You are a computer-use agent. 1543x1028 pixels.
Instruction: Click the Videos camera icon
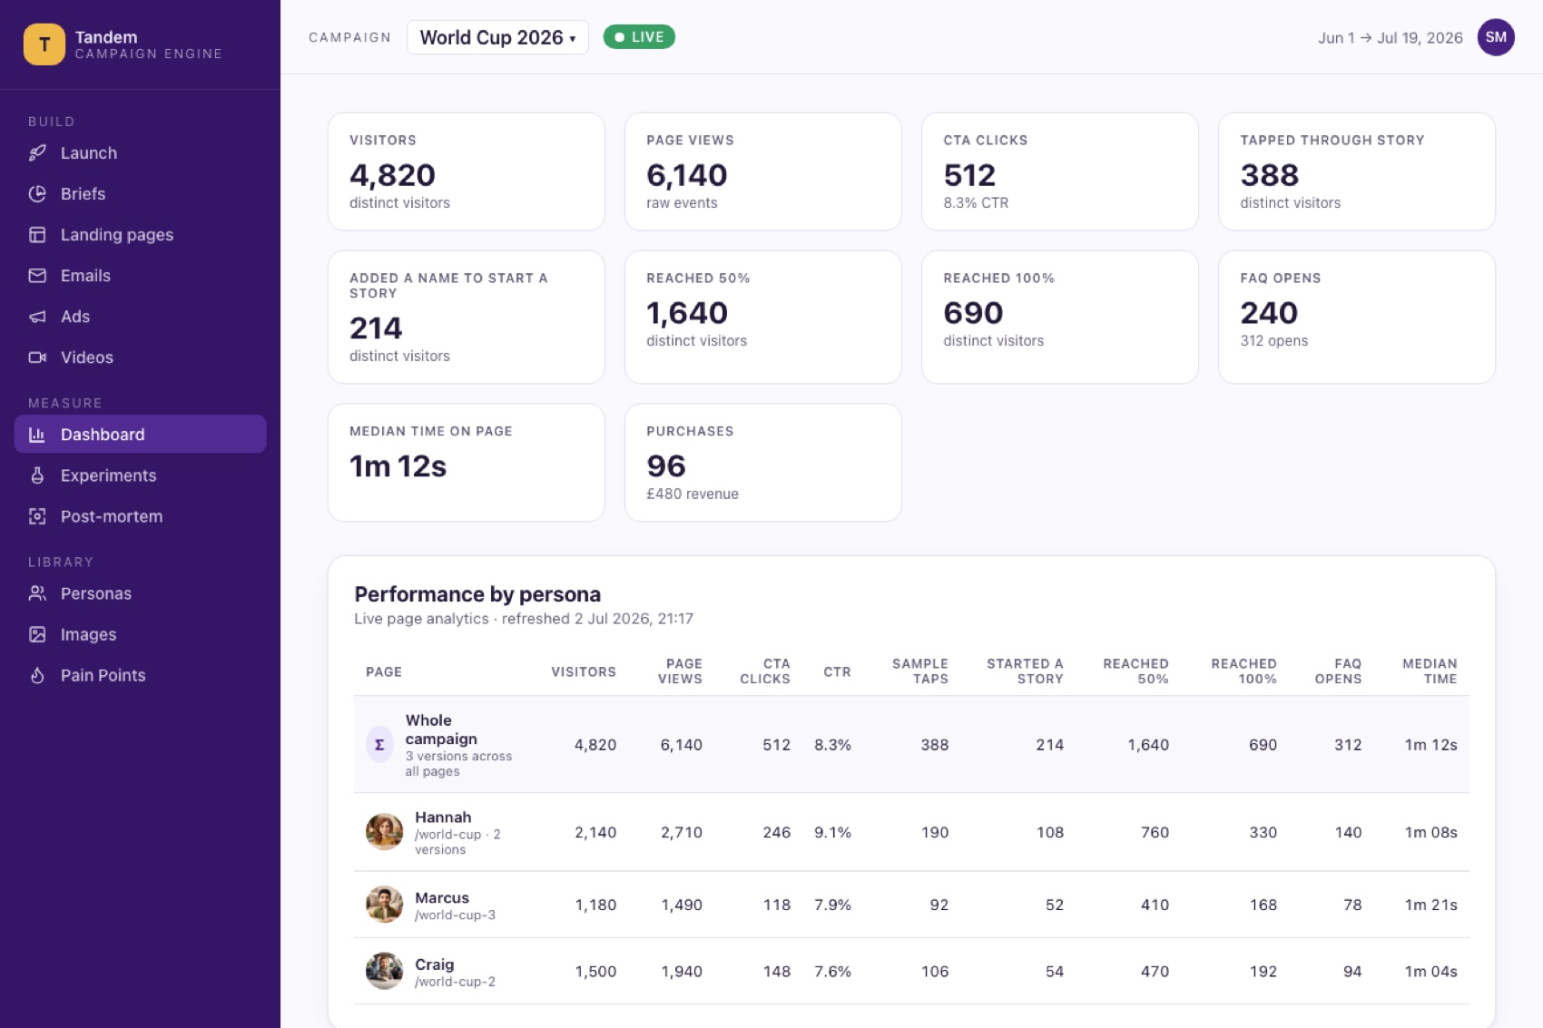pyautogui.click(x=37, y=357)
